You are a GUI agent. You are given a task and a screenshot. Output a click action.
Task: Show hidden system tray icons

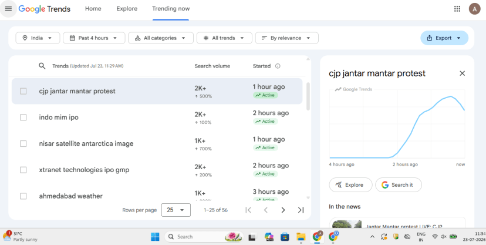pyautogui.click(x=372, y=237)
